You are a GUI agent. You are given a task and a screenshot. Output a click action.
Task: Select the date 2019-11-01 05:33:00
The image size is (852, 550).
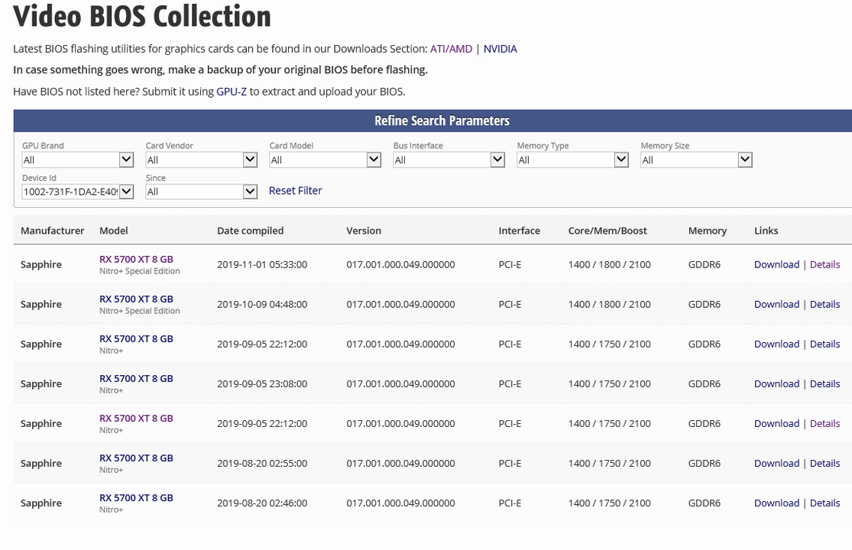point(262,264)
